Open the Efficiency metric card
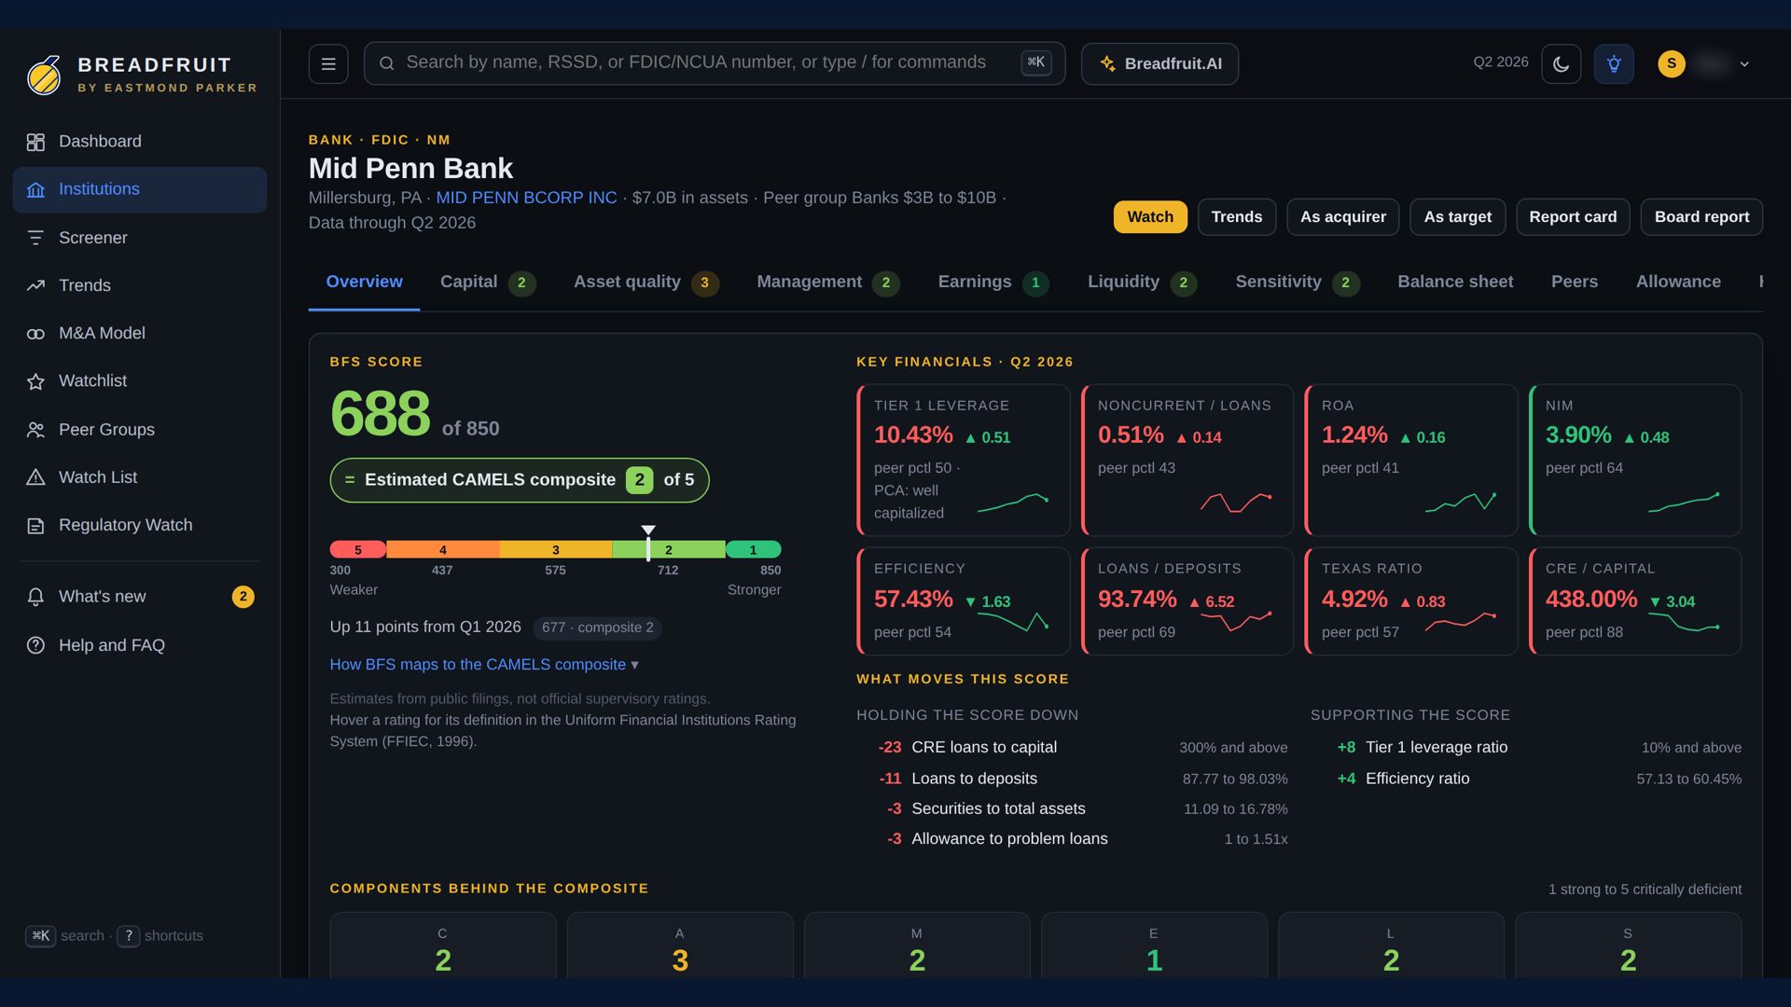 click(x=964, y=601)
